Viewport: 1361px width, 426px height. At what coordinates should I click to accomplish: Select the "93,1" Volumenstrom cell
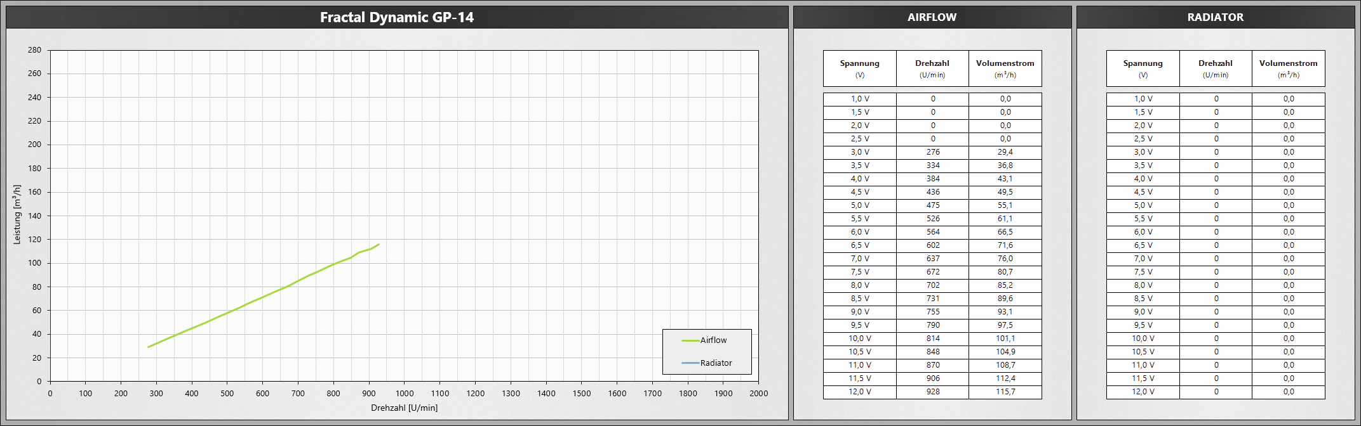1005,312
